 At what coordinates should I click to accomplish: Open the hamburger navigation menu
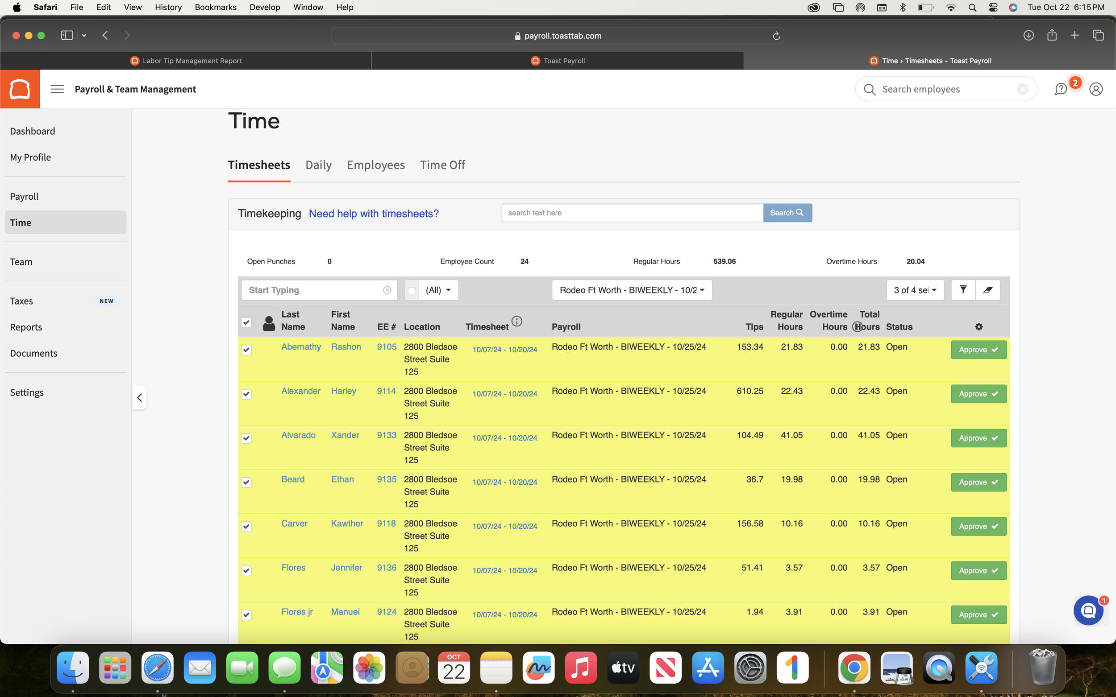click(x=57, y=89)
